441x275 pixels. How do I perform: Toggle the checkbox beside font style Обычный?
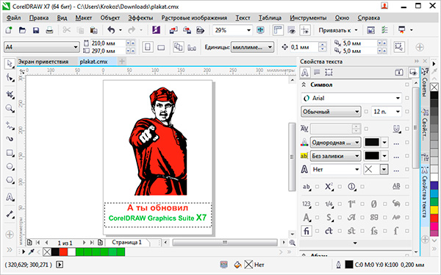(366, 112)
